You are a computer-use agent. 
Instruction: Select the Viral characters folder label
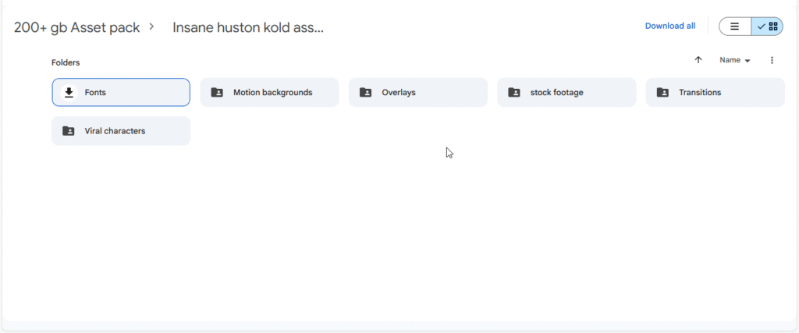pos(115,131)
